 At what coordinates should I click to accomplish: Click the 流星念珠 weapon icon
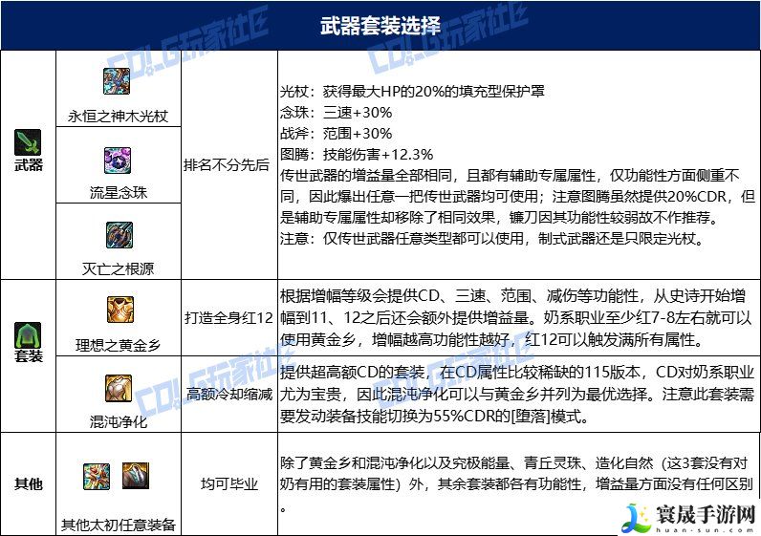(118, 161)
